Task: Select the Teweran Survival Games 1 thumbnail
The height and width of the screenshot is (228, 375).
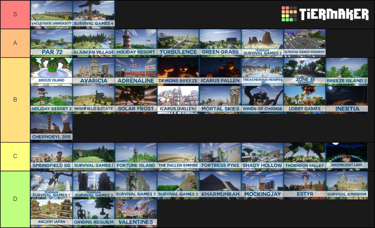Action: 52,185
